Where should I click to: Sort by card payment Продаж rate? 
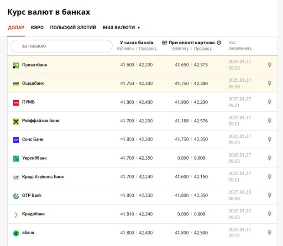(203, 49)
